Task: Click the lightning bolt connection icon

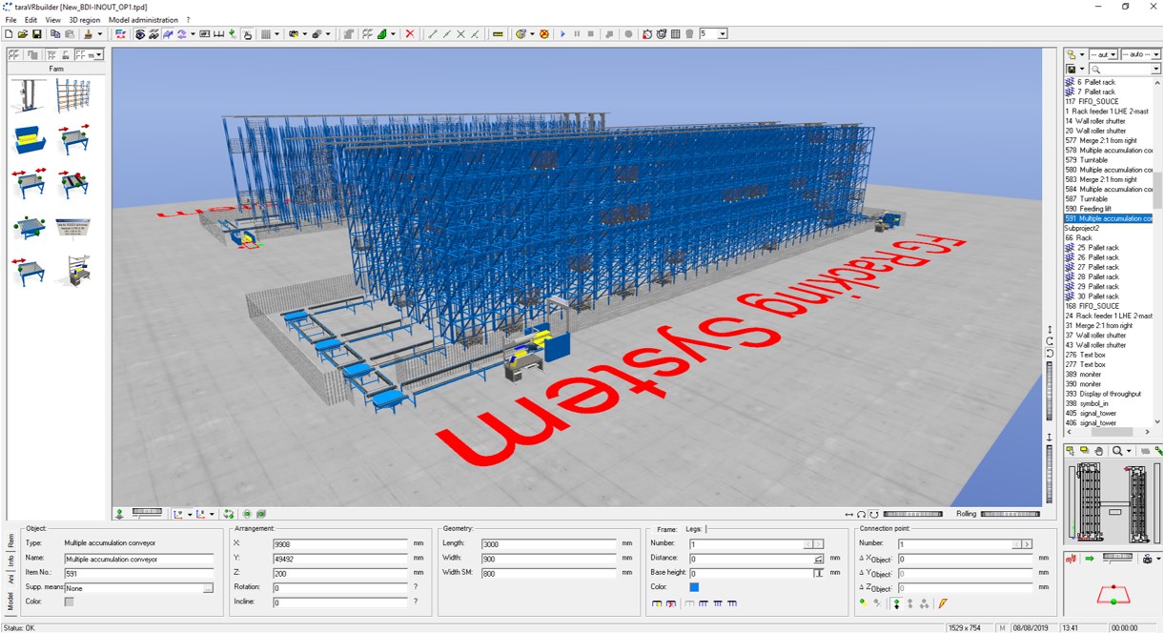Action: click(943, 603)
